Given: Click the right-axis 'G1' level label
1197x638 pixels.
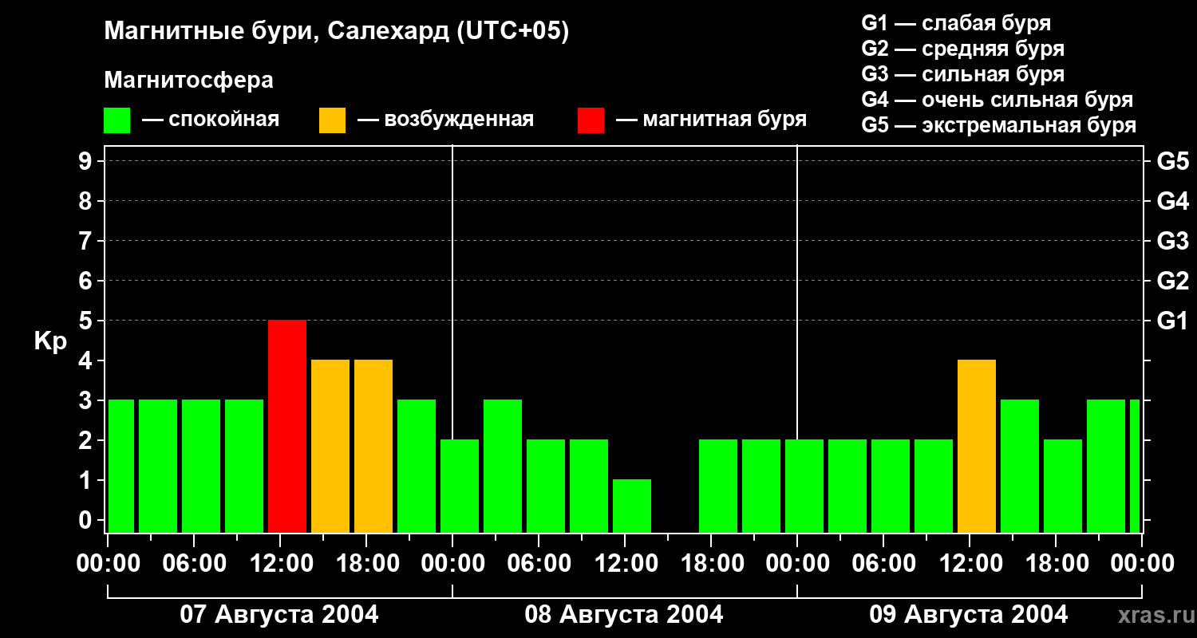Looking at the screenshot, I should click(x=1172, y=321).
